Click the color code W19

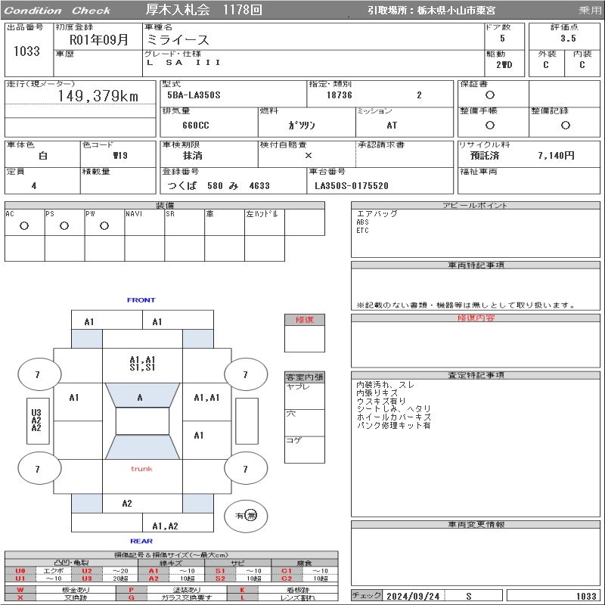point(120,156)
